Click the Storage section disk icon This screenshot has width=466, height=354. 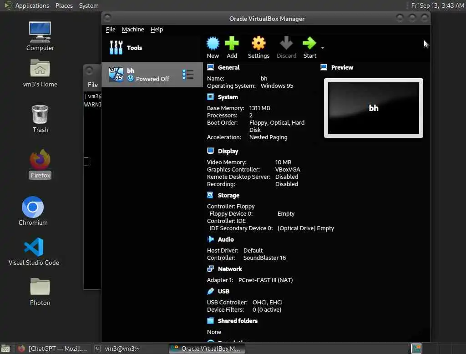click(x=210, y=195)
